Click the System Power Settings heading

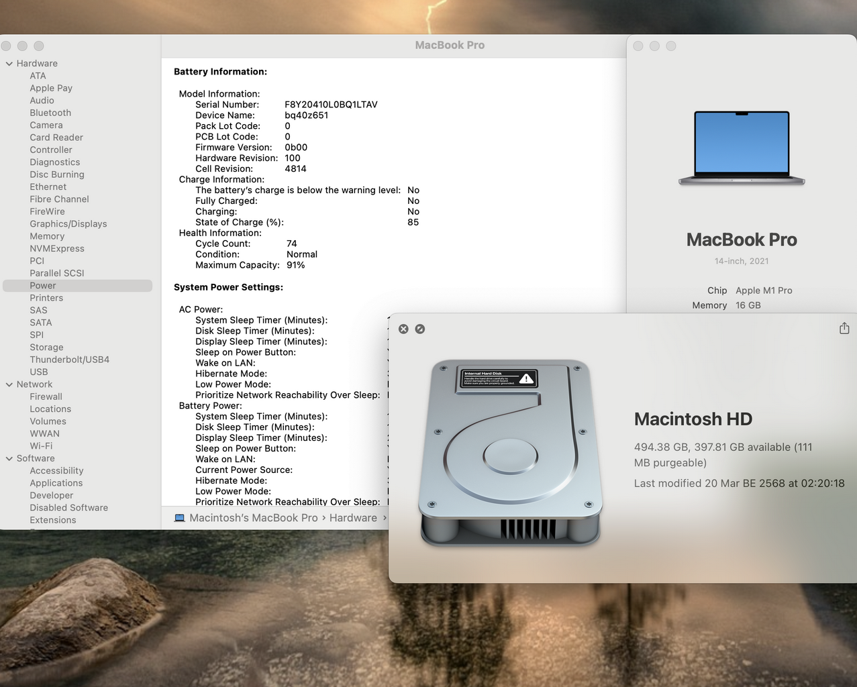point(228,287)
